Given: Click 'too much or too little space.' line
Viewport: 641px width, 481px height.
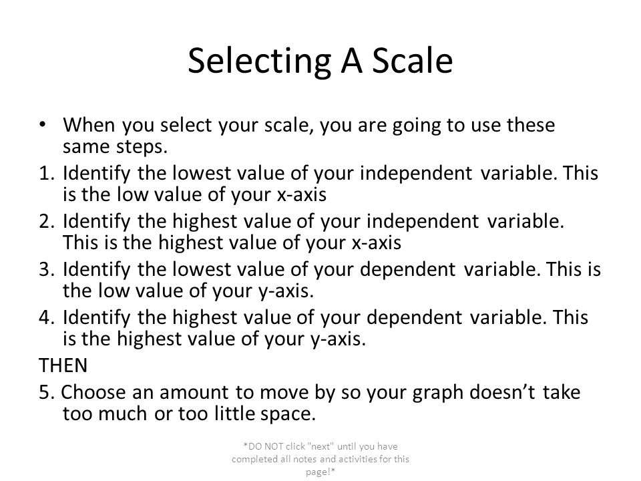Looking at the screenshot, I should tap(189, 414).
